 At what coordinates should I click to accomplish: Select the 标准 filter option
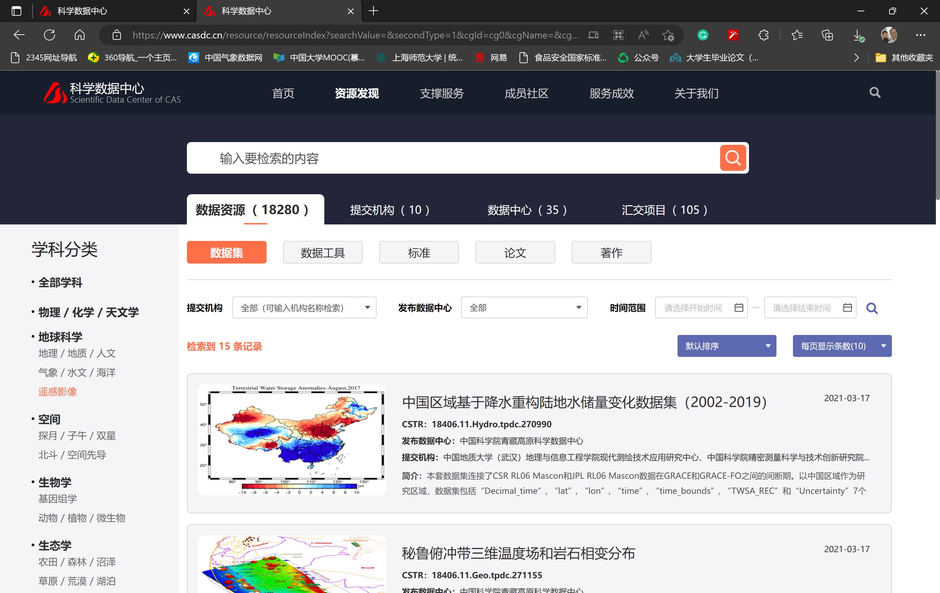[418, 252]
